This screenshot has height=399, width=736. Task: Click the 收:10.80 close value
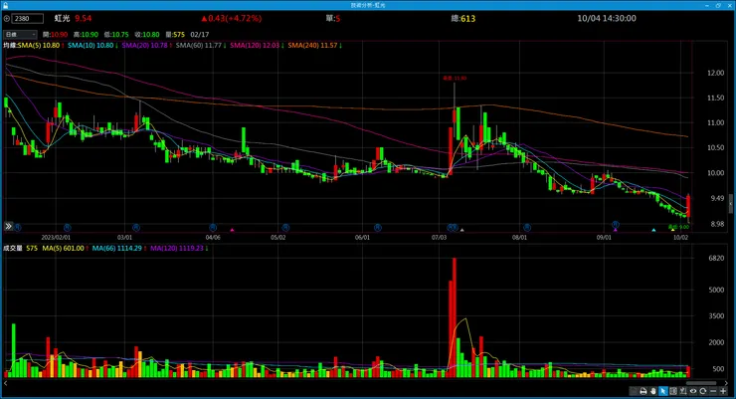coord(147,35)
